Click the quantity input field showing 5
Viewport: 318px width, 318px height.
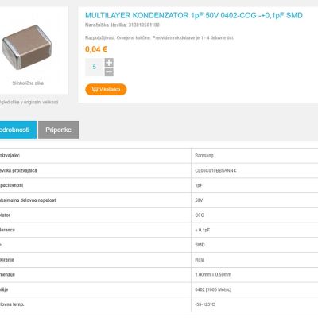coord(95,68)
